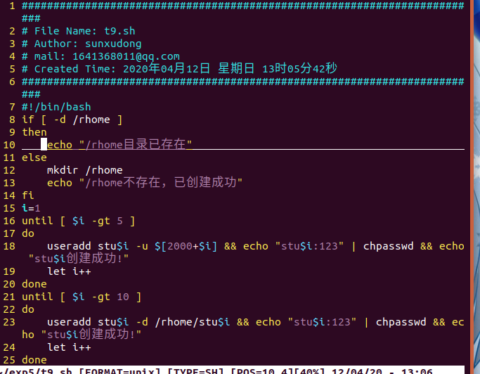Click 'chpasswd' on line 18

tap(388, 246)
